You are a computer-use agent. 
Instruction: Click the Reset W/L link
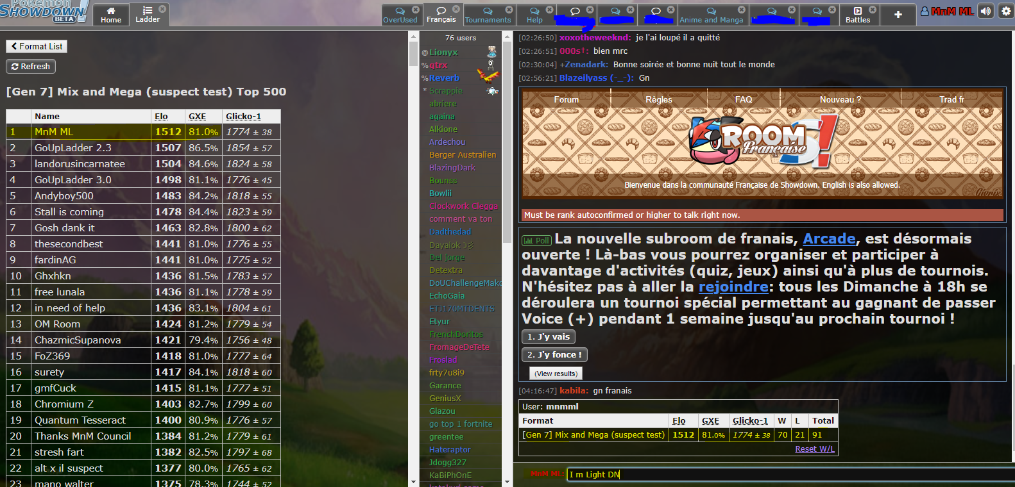815,449
